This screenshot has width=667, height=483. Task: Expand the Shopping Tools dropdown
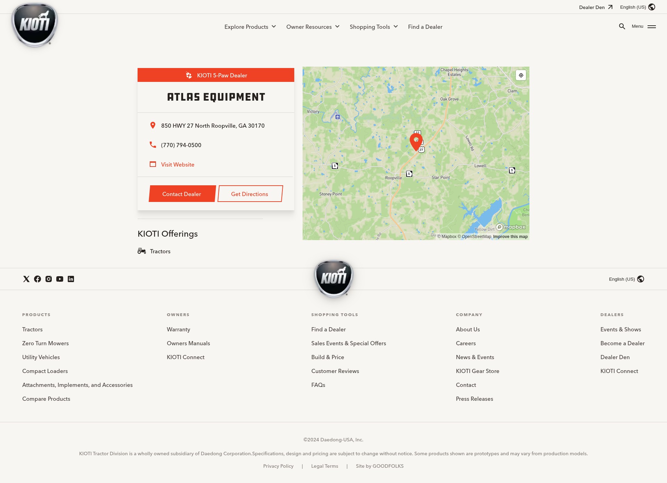(373, 27)
